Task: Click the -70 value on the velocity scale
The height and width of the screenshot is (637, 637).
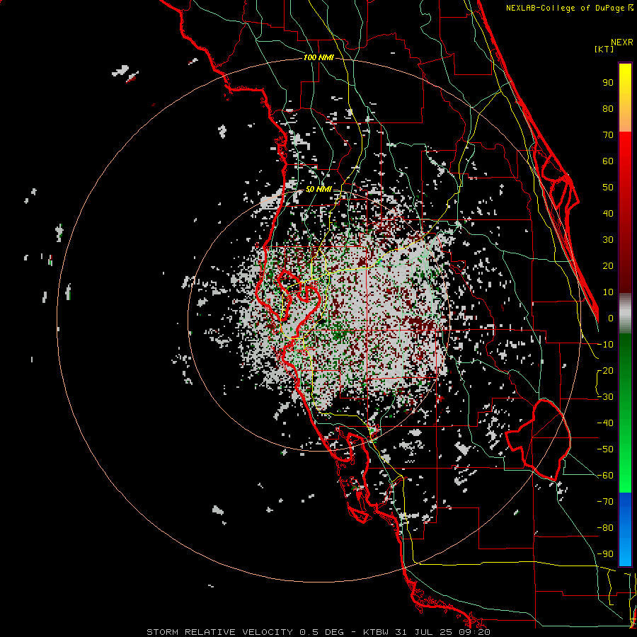Action: tap(605, 502)
